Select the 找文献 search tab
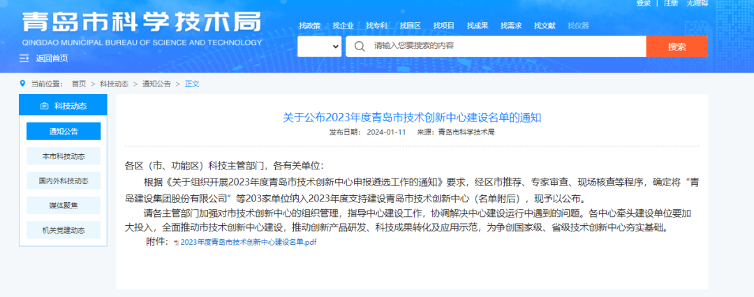This screenshot has width=754, height=297. click(545, 26)
